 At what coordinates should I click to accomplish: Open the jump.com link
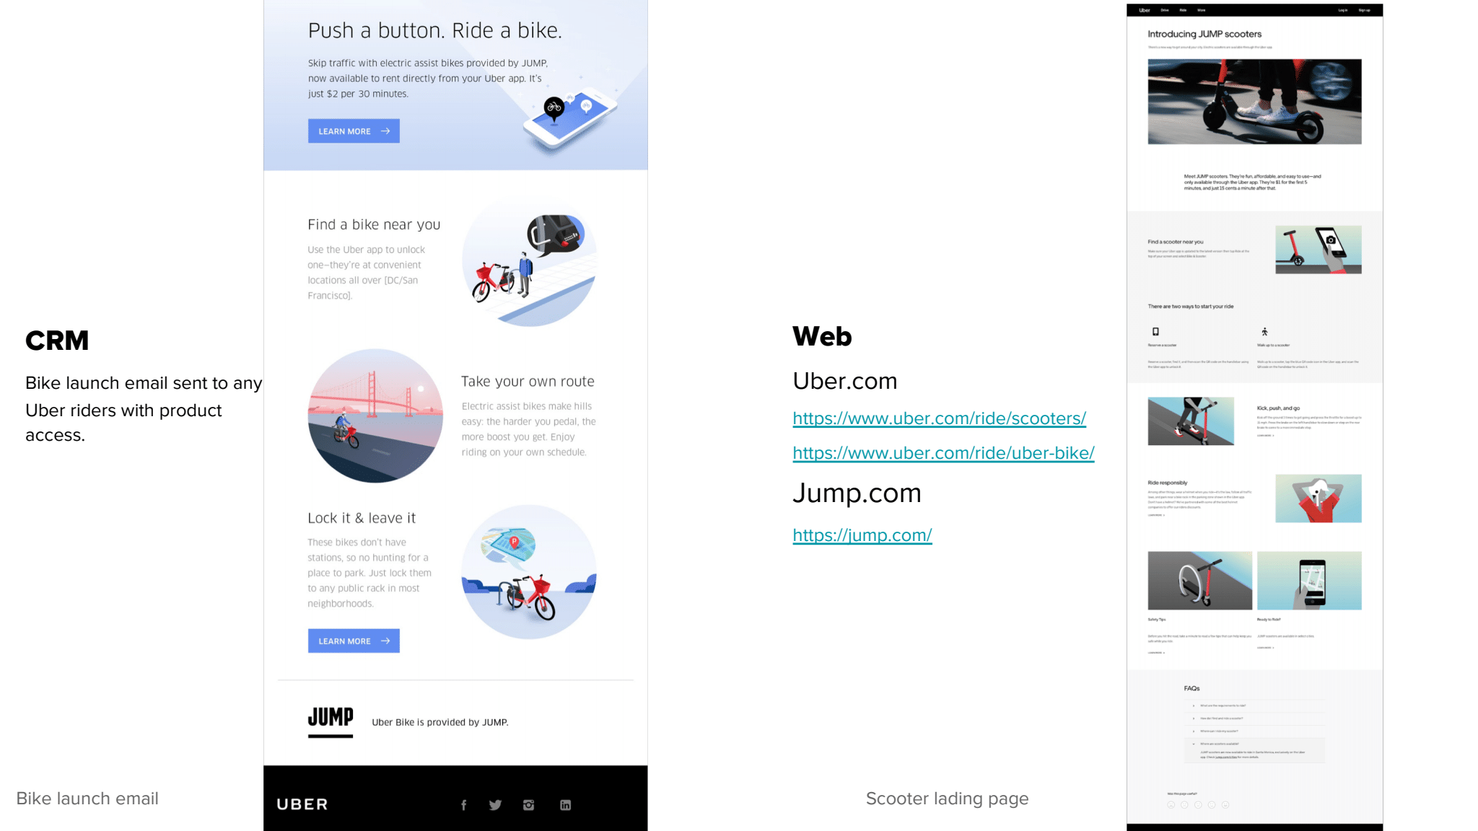(862, 535)
